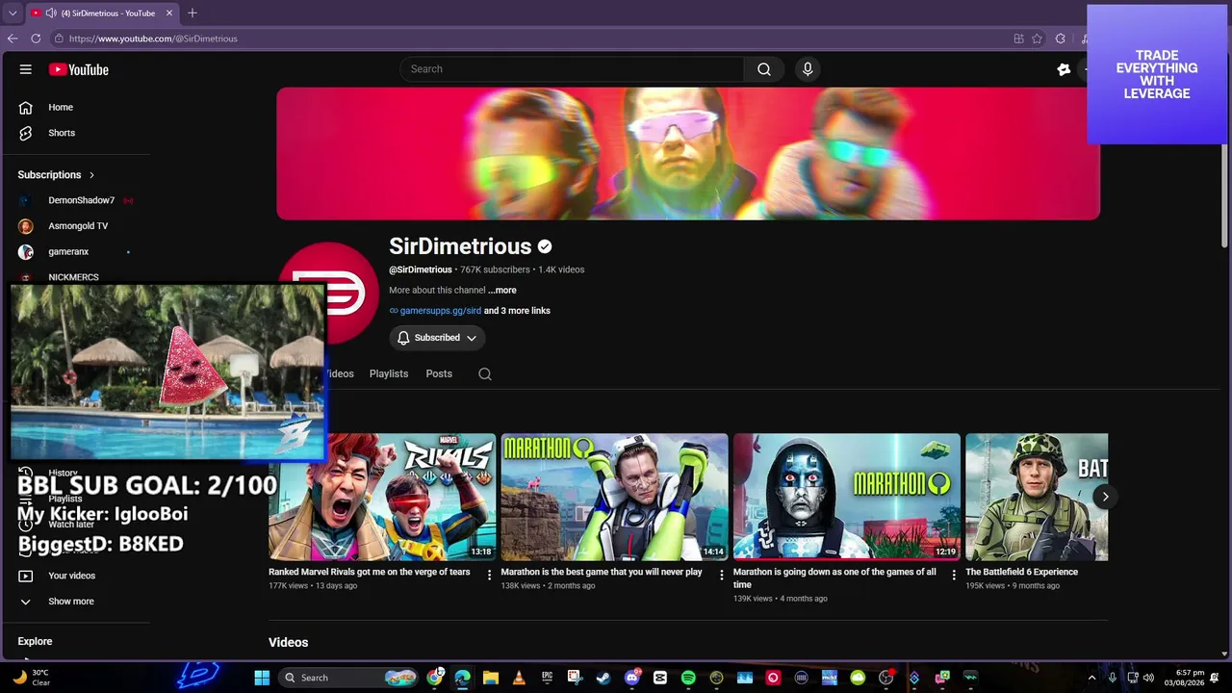The height and width of the screenshot is (693, 1232).
Task: Show the 'and 3 more links' list
Action: (517, 311)
